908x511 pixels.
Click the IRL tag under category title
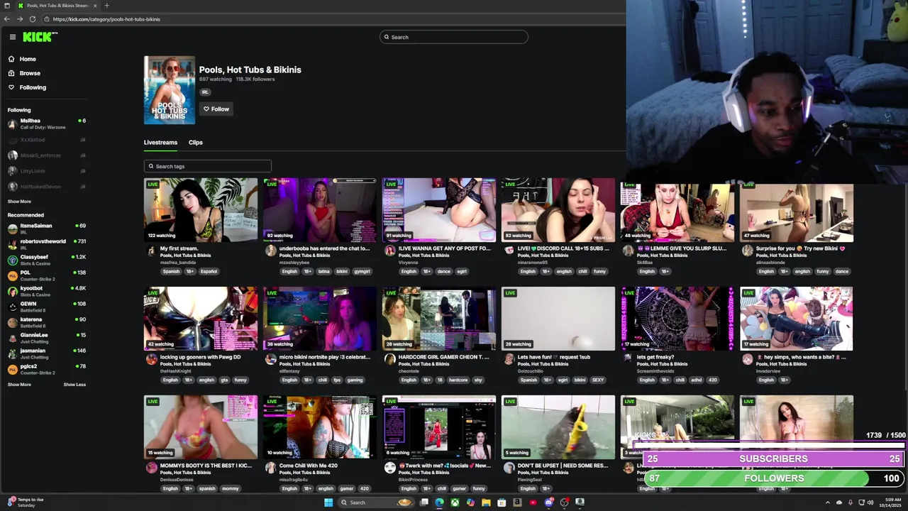point(205,92)
